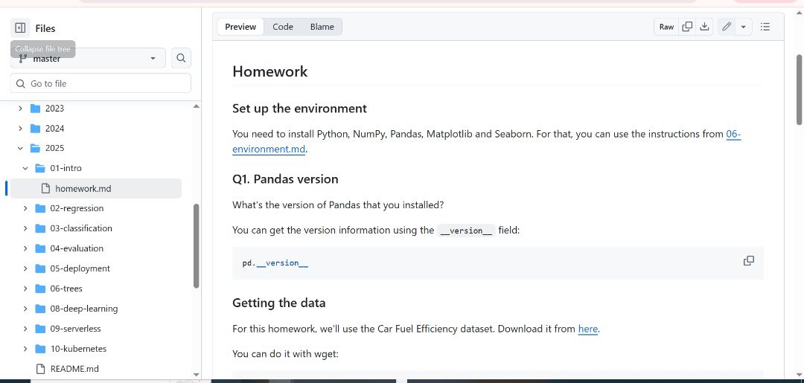Expand the 05-deployment folder chevron

(x=25, y=268)
